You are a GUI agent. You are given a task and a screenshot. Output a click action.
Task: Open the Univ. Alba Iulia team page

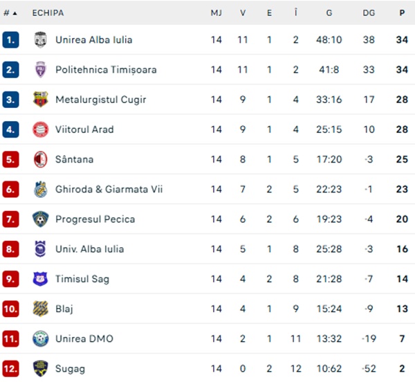[x=89, y=249]
